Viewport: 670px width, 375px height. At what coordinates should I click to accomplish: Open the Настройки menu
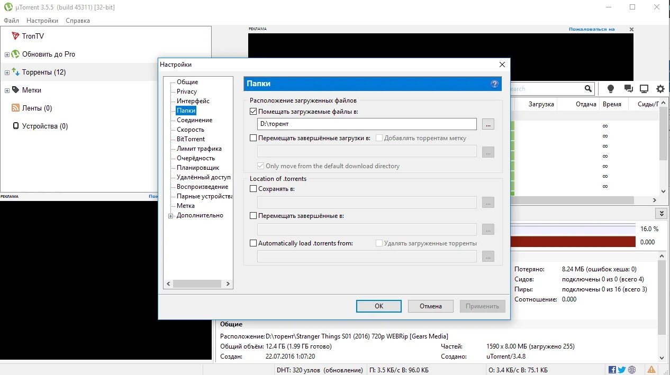coord(42,21)
